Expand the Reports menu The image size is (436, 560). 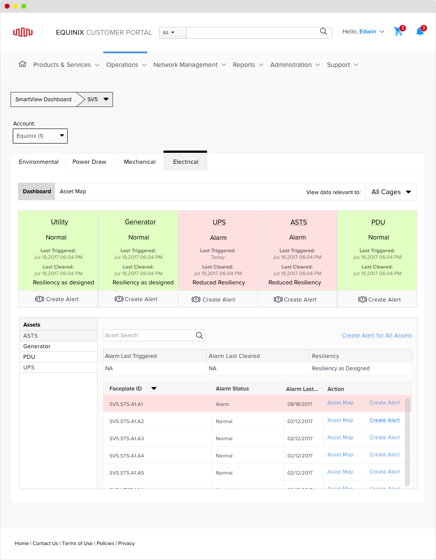(x=248, y=65)
